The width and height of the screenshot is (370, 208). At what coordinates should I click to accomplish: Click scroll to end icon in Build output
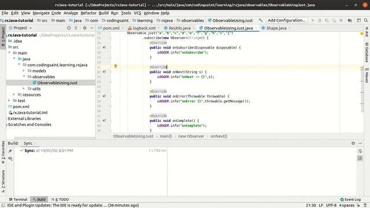click(360, 158)
